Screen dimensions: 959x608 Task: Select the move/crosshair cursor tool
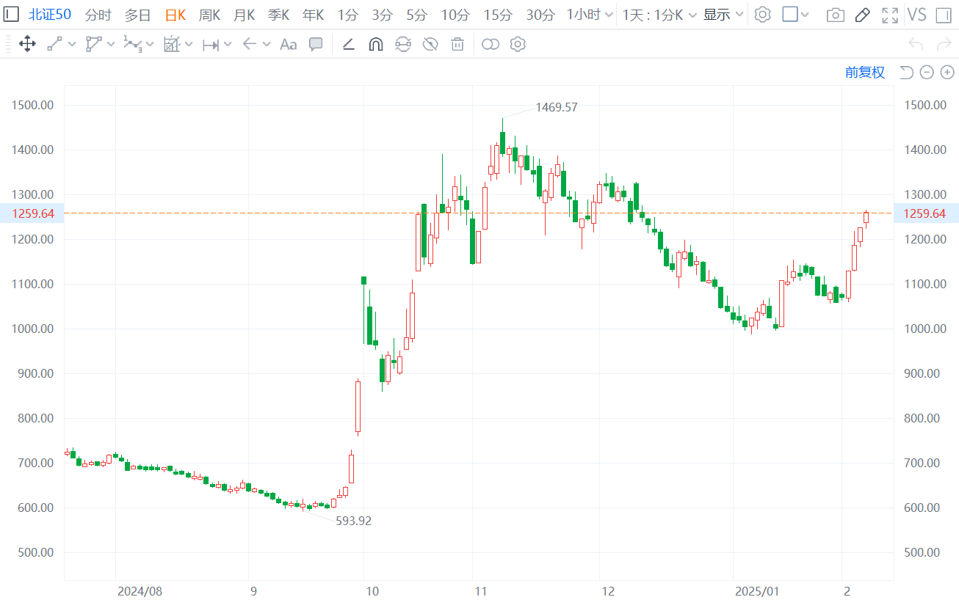(x=27, y=45)
